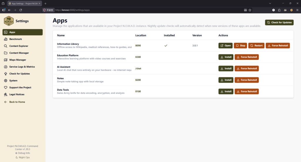Viewport: 301px width, 162px height.
Task: Open the Information Library app
Action: coord(225,46)
